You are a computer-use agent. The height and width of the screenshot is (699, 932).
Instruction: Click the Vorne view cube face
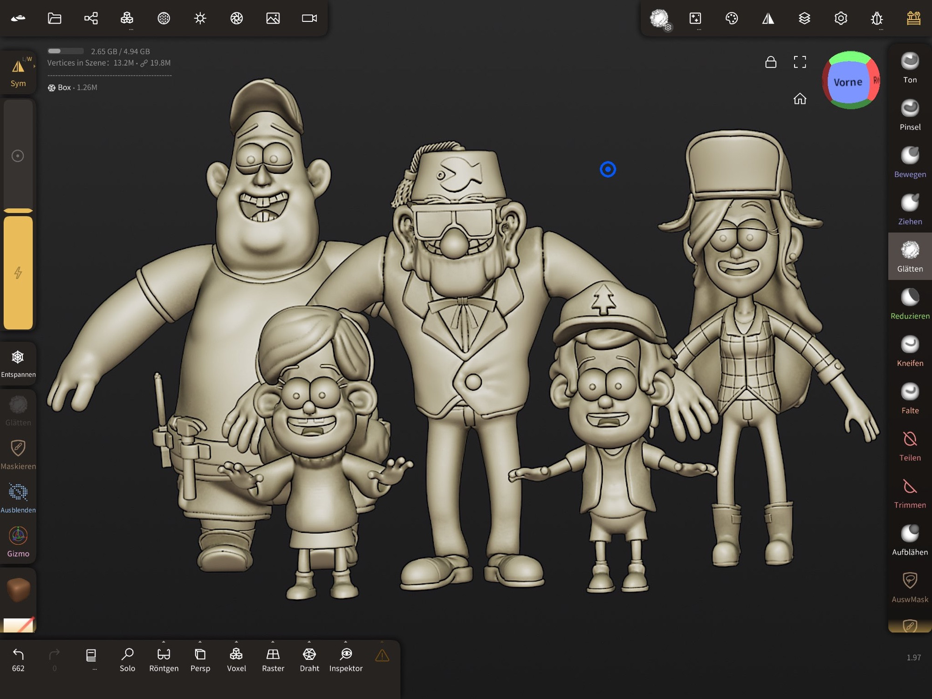click(848, 82)
